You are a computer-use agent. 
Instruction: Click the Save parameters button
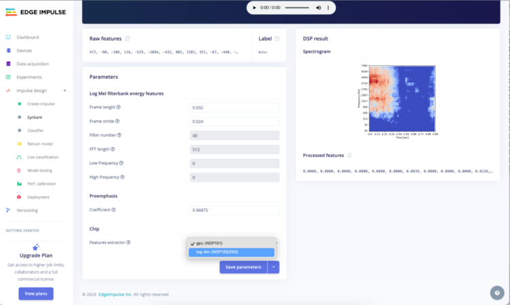point(243,267)
